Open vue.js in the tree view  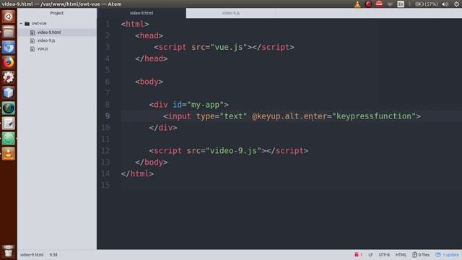click(43, 48)
